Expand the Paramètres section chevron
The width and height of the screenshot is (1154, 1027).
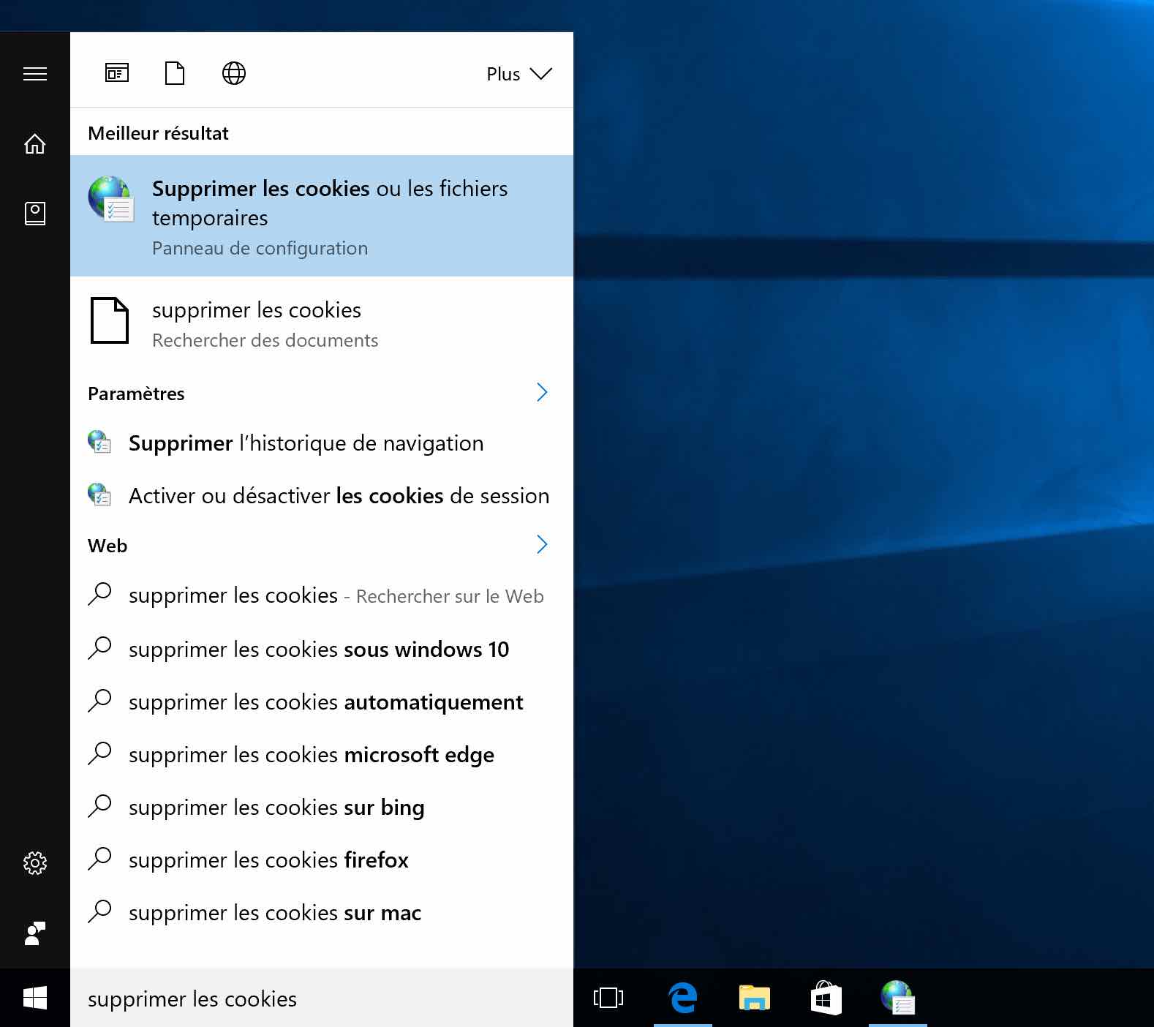[x=542, y=393]
